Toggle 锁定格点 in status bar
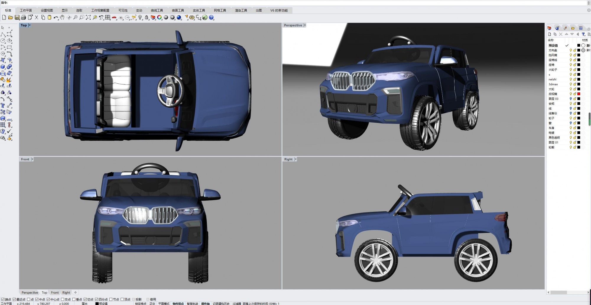Image resolution: width=591 pixels, height=305 pixels. [x=141, y=304]
